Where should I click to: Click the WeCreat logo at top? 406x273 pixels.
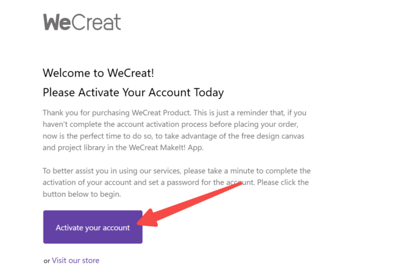click(x=82, y=22)
